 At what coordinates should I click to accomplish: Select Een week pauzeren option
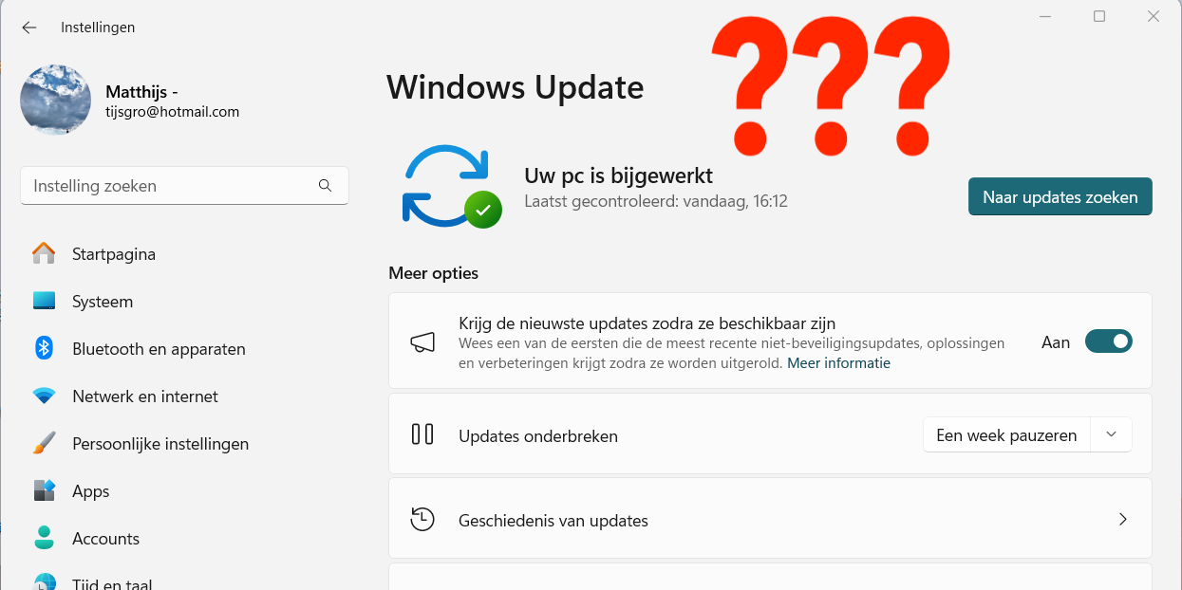(1006, 435)
